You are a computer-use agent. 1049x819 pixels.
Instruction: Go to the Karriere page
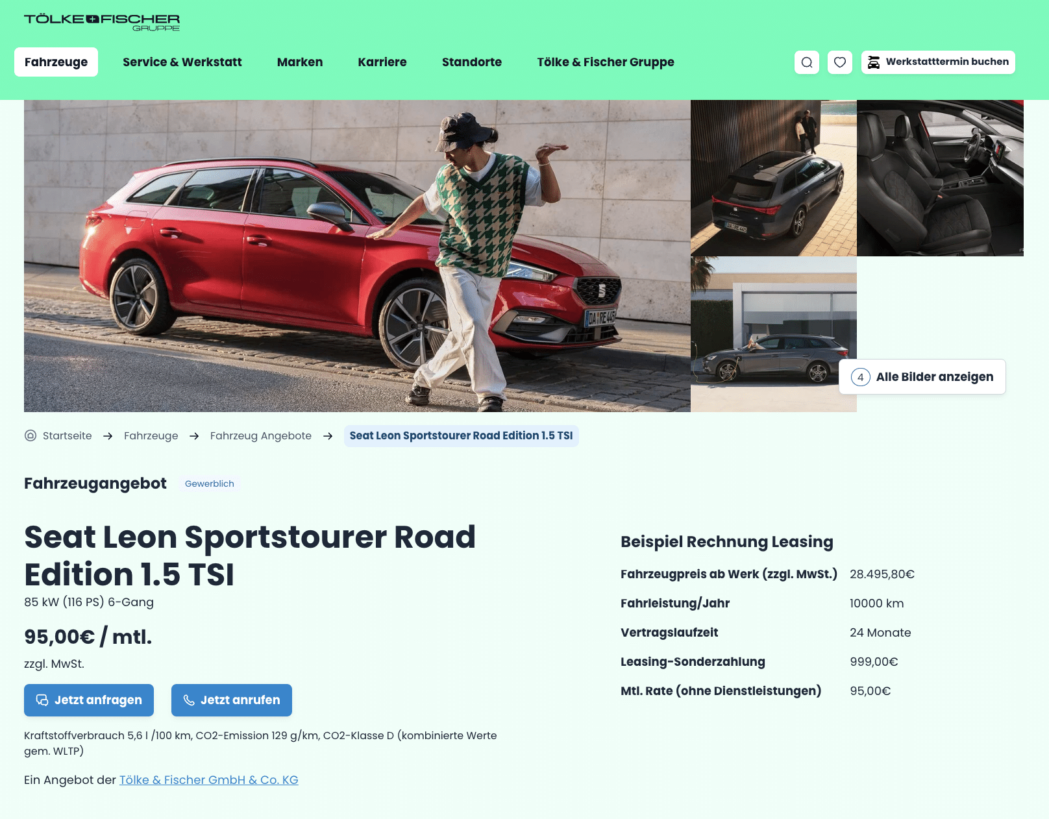click(382, 62)
